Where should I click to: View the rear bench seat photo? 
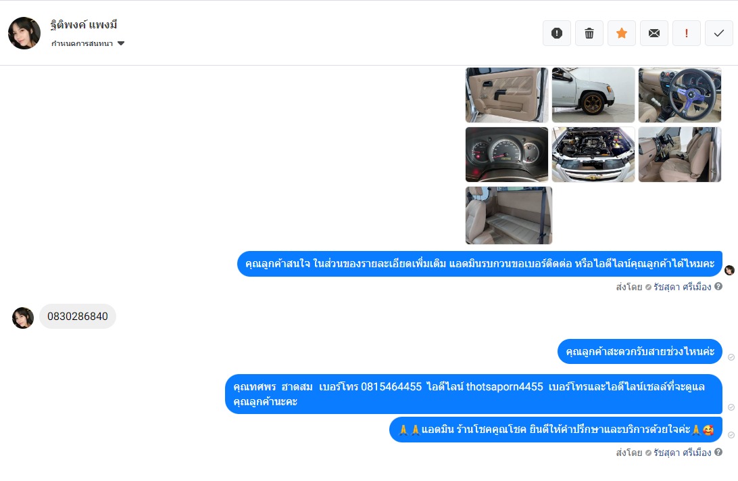(509, 215)
